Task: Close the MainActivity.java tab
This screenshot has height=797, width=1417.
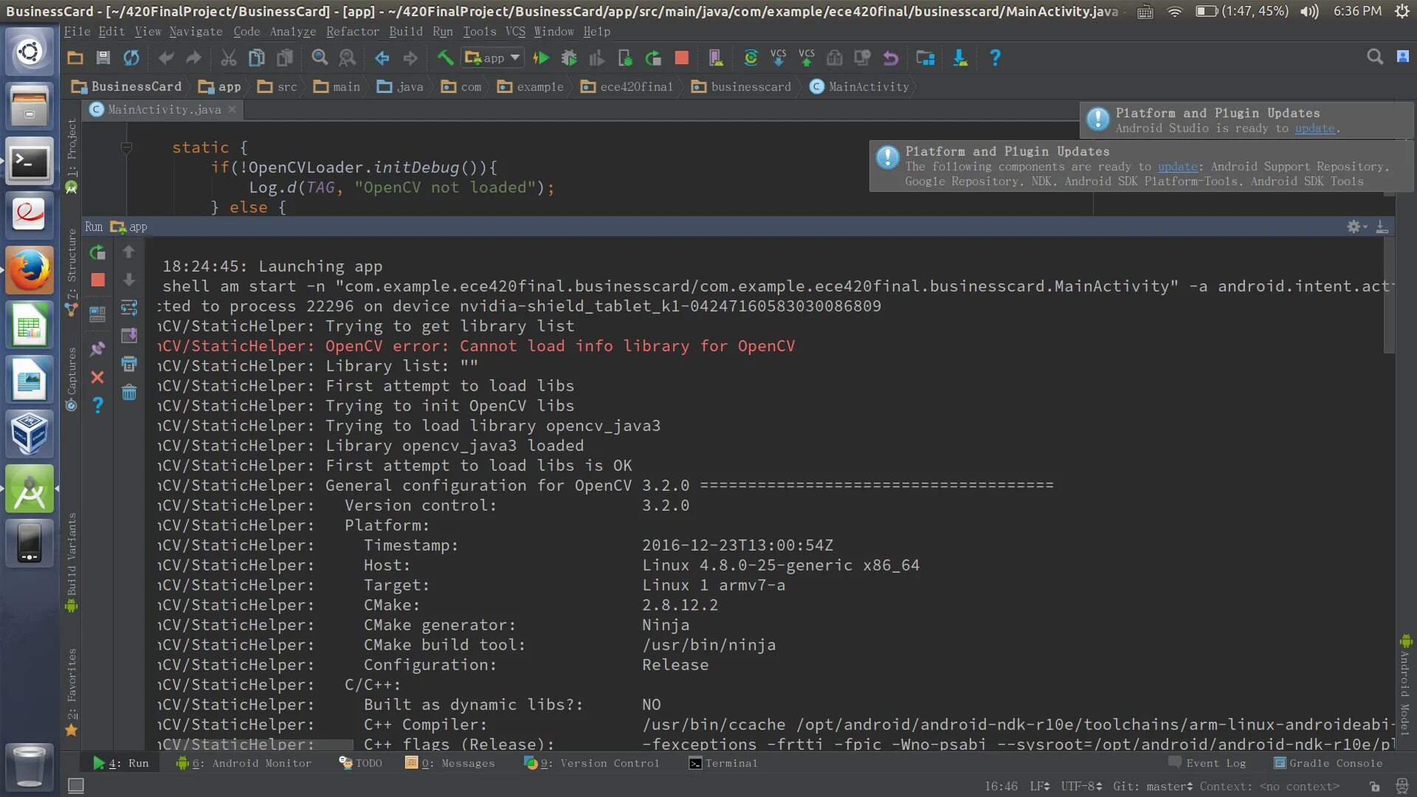Action: point(232,109)
